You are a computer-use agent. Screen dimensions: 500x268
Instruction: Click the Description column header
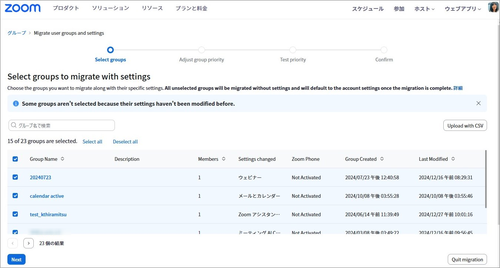pos(127,159)
